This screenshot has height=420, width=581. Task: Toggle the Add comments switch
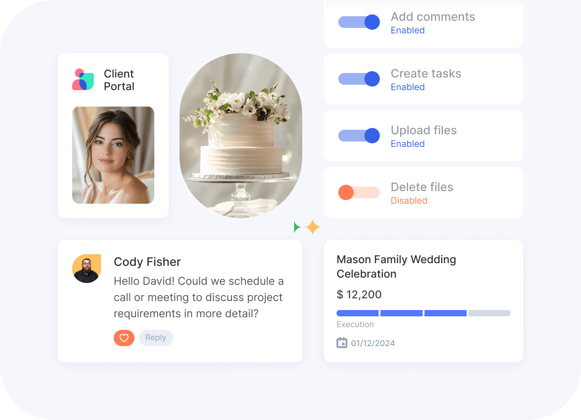click(359, 22)
